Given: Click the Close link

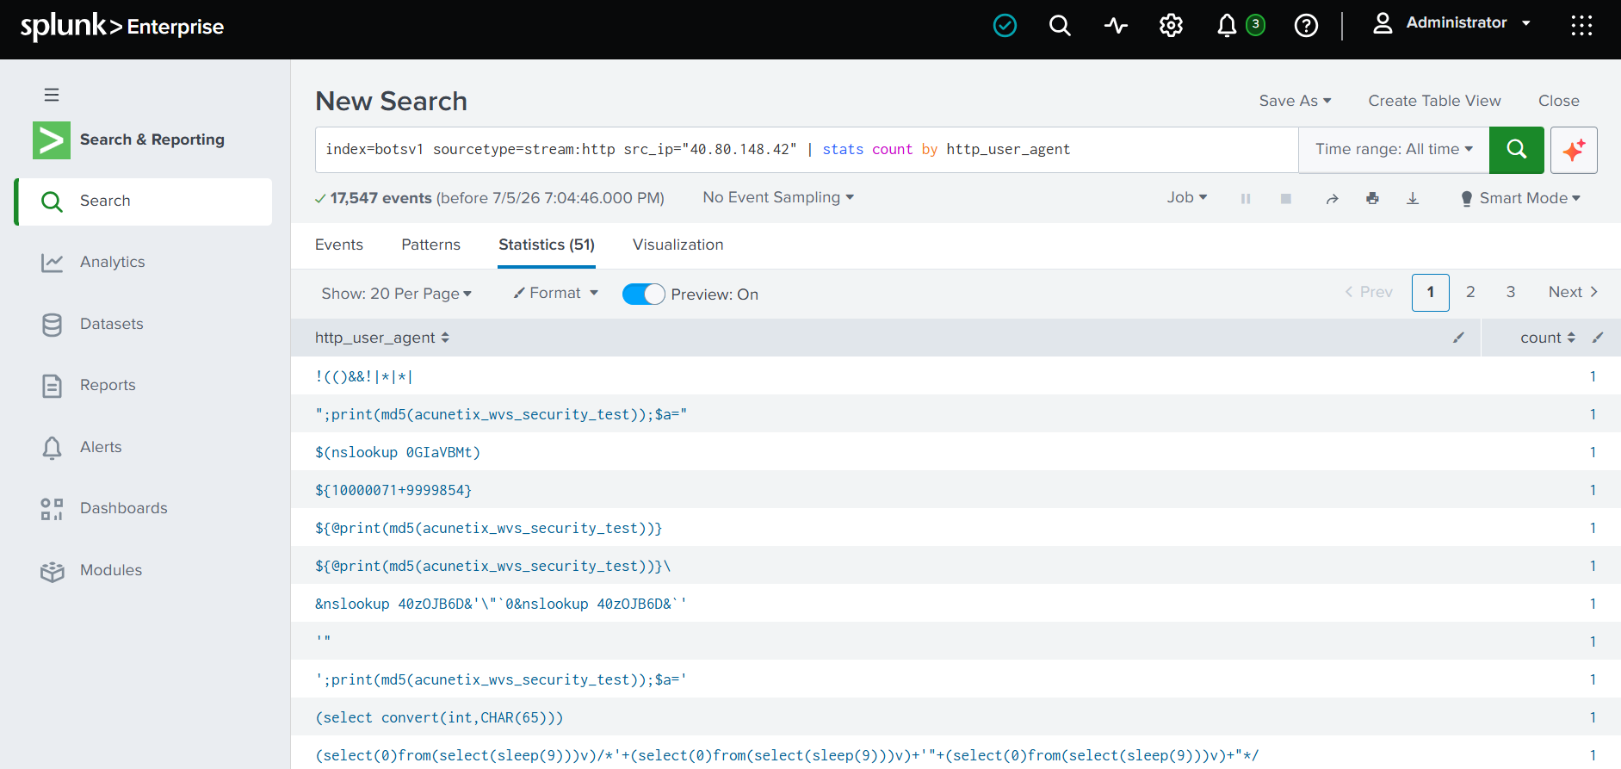Looking at the screenshot, I should click(1559, 101).
